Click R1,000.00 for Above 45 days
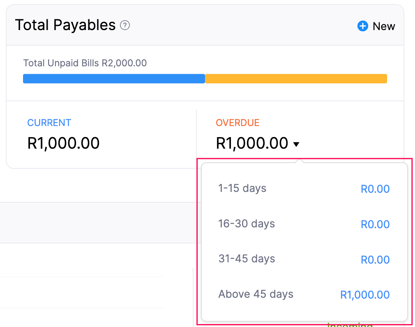 tap(364, 294)
